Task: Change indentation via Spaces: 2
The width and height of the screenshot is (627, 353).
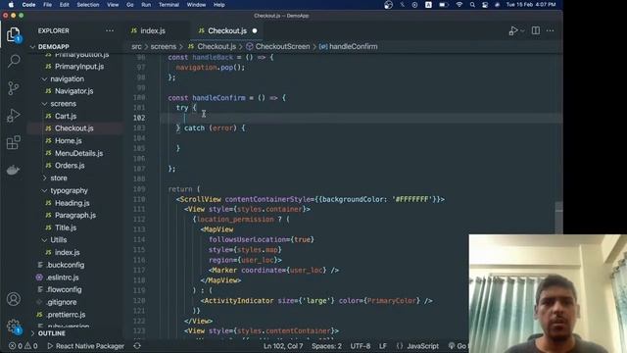Action: (x=326, y=346)
